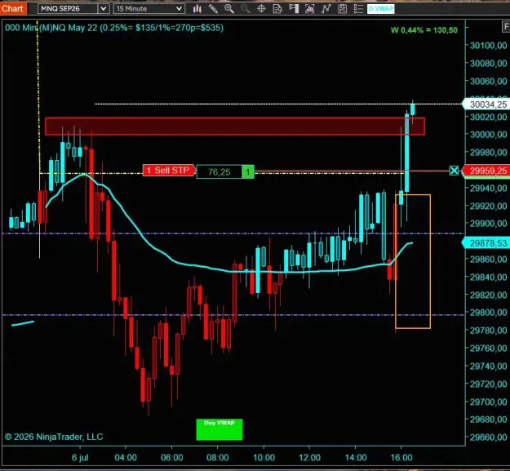Click the 76,25 order distance box

tap(220, 171)
